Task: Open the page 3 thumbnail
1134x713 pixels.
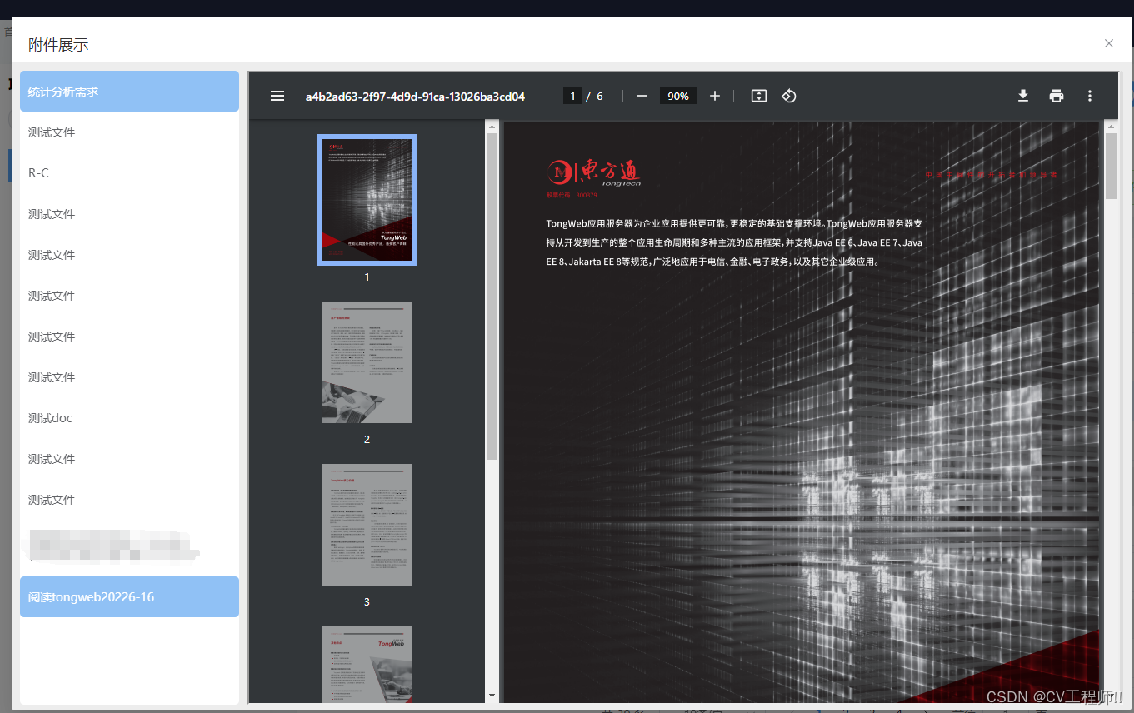Action: pos(367,525)
